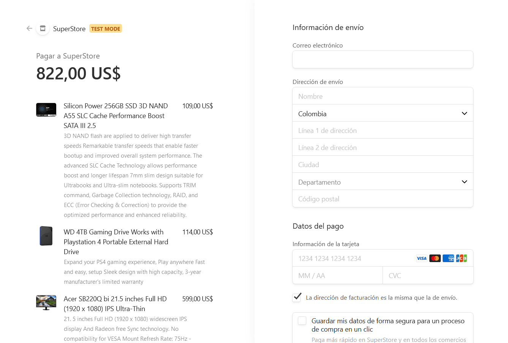Screen dimensions: 508x343
Task: Focus the Correo electrónico input field
Action: [x=383, y=60]
